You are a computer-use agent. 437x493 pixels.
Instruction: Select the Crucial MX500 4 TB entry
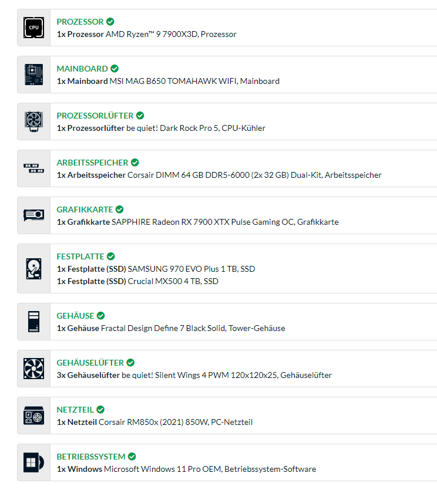point(137,281)
